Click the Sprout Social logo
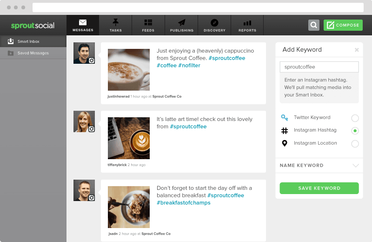 click(33, 26)
